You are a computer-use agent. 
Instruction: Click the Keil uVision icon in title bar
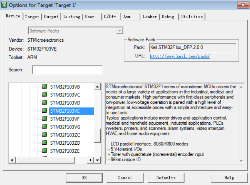4,5
